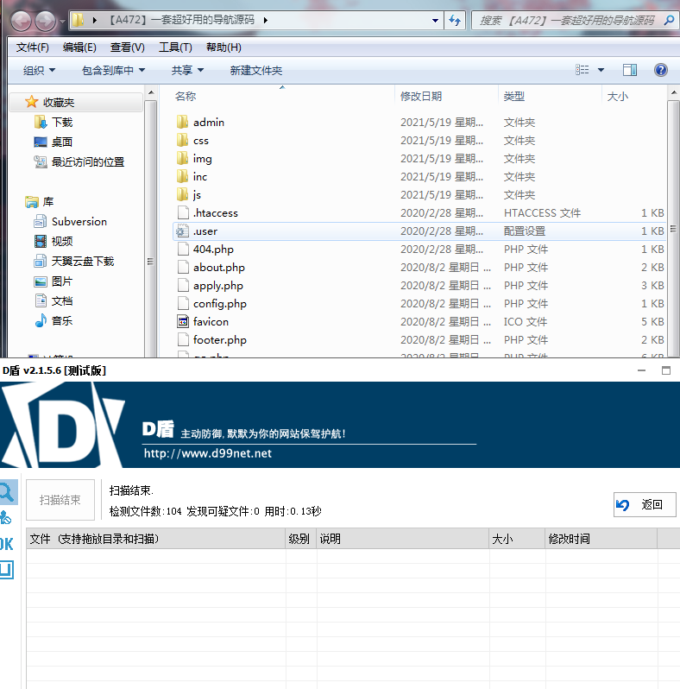Open the 工具(T) menu

[x=175, y=47]
